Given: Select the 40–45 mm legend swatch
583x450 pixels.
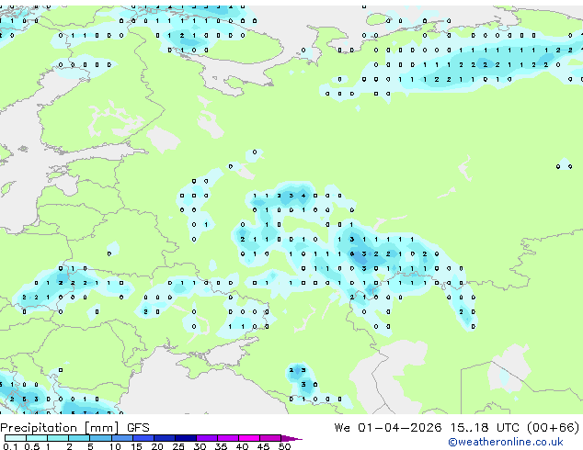Looking at the screenshot, I should [249, 438].
